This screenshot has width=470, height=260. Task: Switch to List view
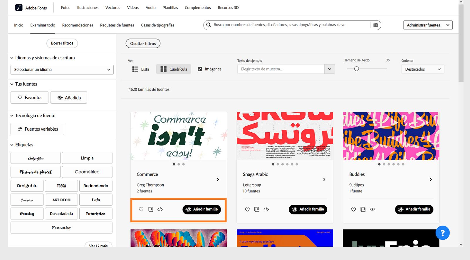[x=141, y=69]
